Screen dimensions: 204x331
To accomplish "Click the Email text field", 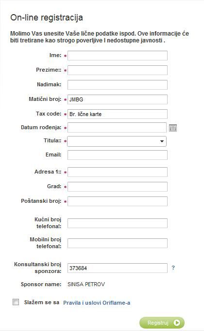I will (118, 155).
